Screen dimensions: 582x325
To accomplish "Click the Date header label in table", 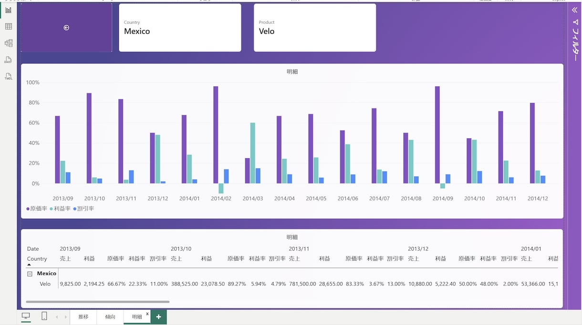I will pos(33,249).
